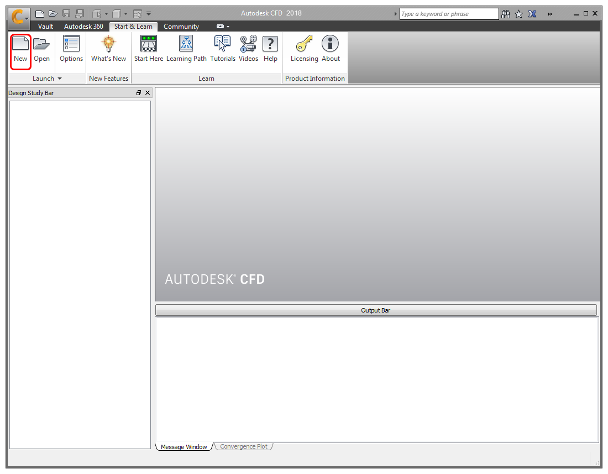The height and width of the screenshot is (474, 608).
Task: Click quick access New file icon
Action: coord(40,14)
